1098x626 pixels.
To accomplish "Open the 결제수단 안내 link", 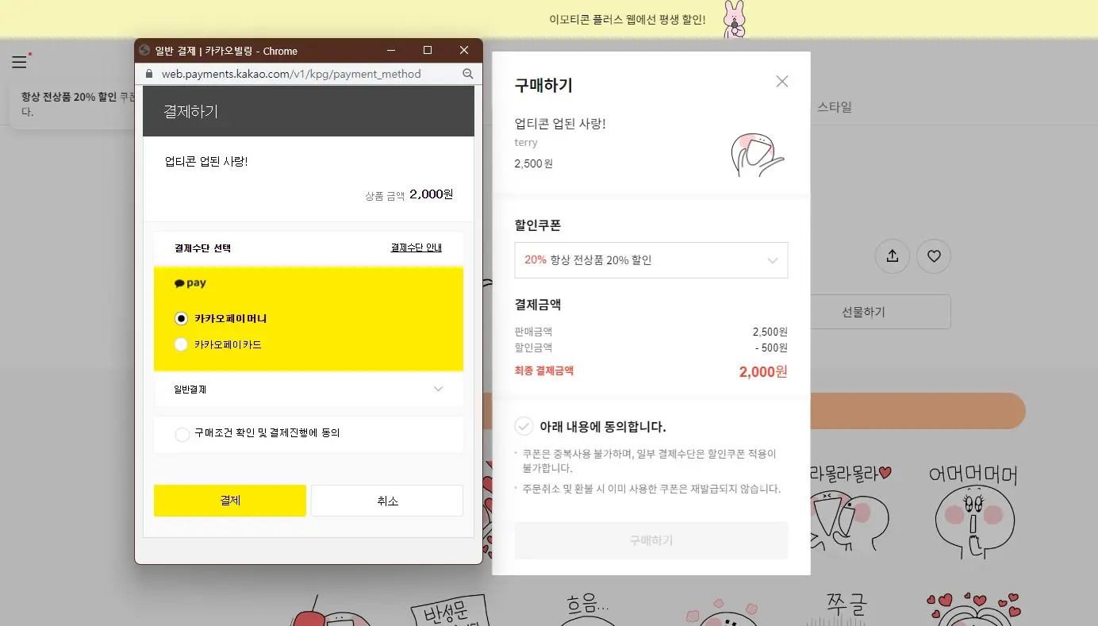I will [x=417, y=248].
